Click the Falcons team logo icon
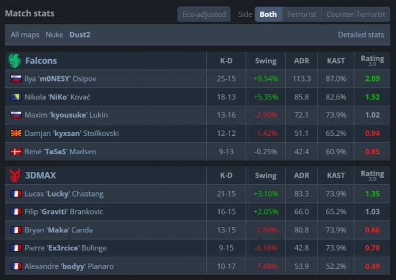Image resolution: width=396 pixels, height=280 pixels. point(14,61)
